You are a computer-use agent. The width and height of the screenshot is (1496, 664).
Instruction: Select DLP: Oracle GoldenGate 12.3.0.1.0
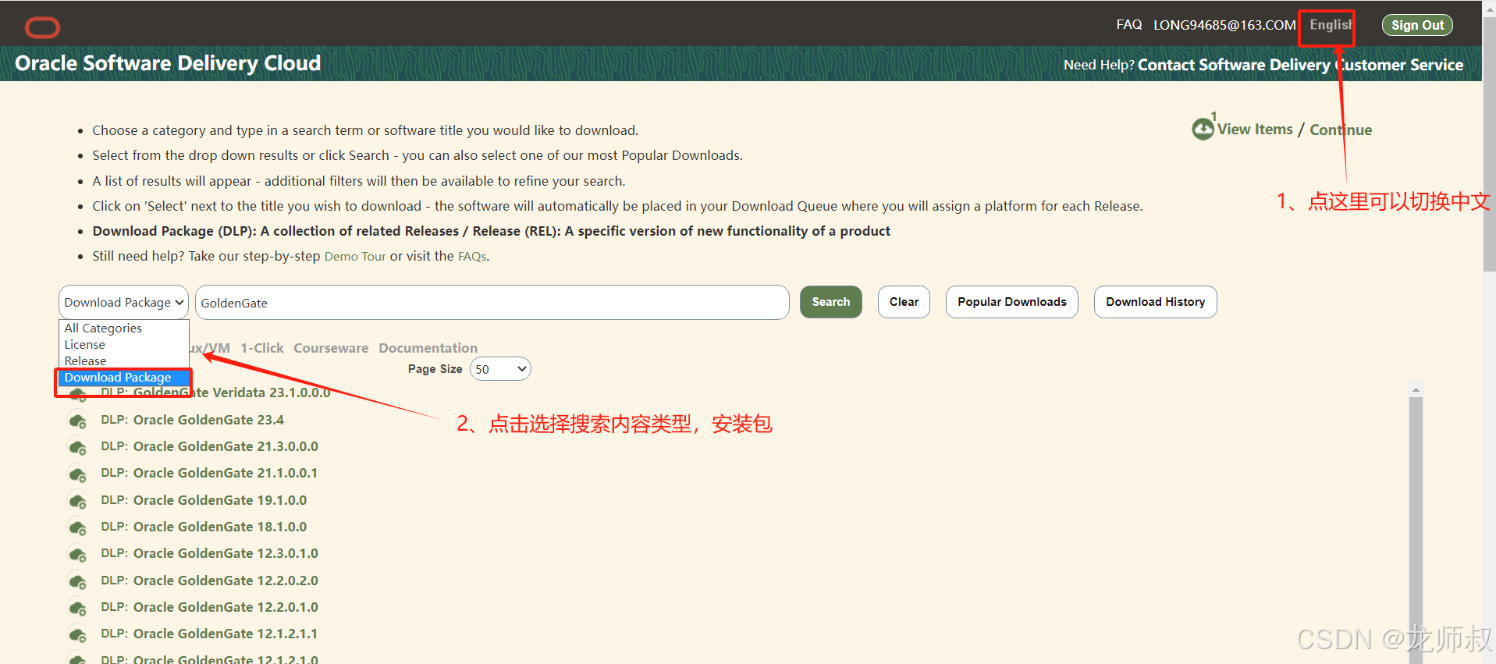pyautogui.click(x=209, y=553)
